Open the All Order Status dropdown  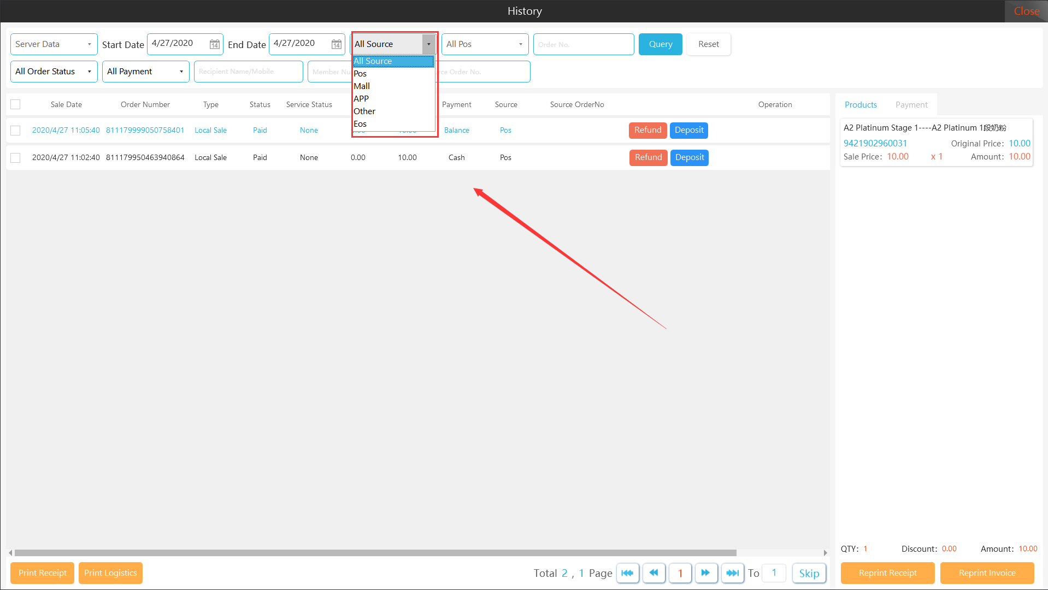click(54, 72)
